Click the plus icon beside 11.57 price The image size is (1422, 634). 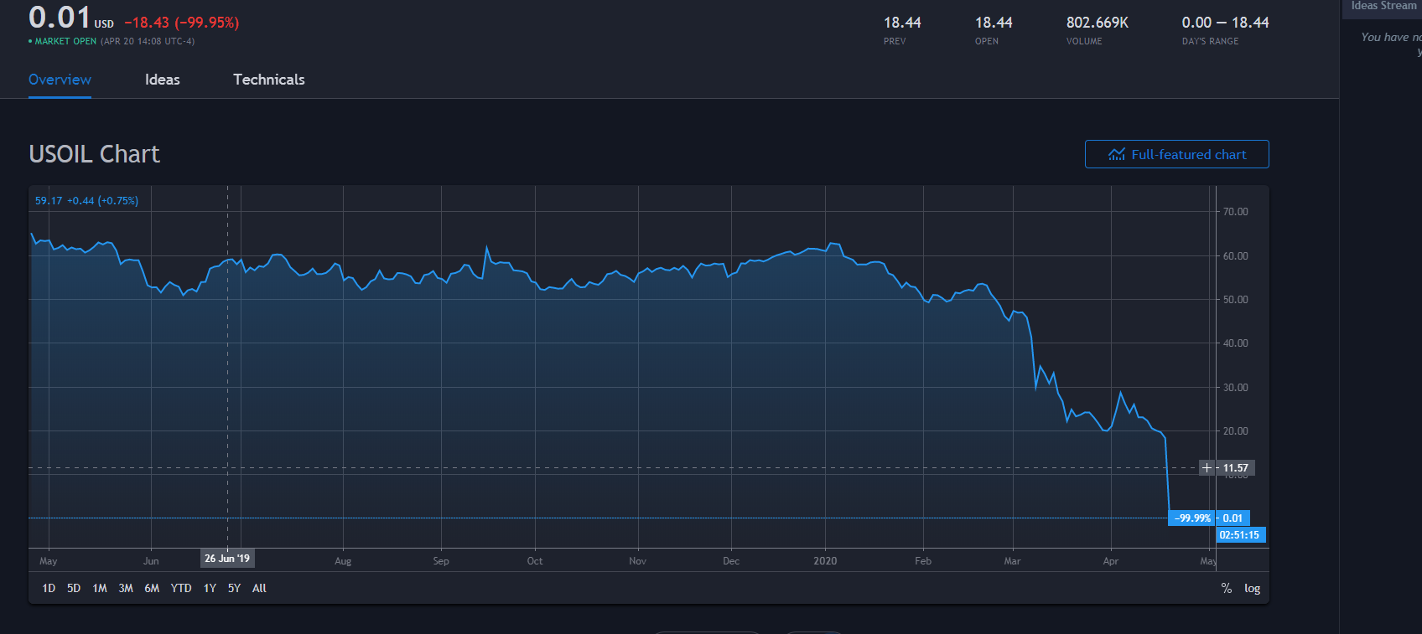1207,468
